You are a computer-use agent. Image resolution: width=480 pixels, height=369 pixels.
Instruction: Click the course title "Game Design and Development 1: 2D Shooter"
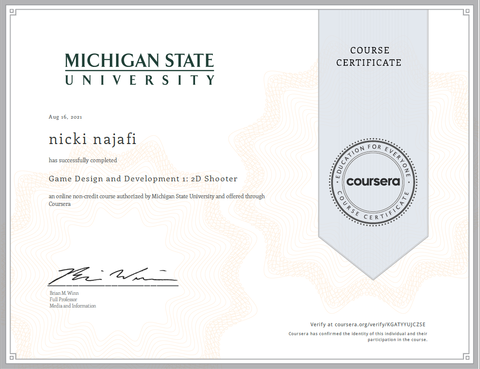(143, 179)
